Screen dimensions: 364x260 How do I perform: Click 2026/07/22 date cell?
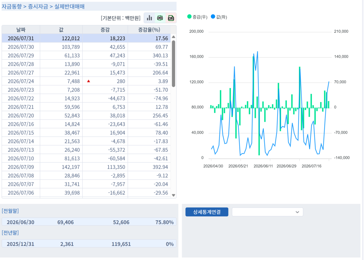21,98
